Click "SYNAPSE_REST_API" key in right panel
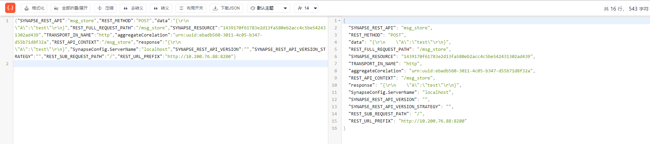 372,28
